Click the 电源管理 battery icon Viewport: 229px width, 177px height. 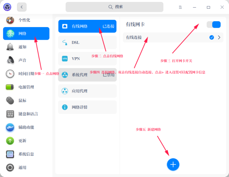10,87
